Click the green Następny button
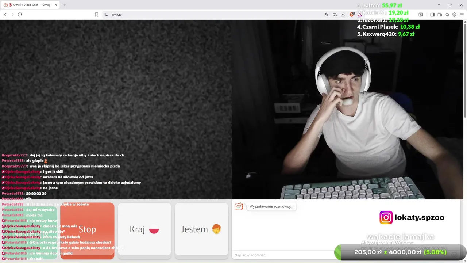Image resolution: width=467 pixels, height=263 pixels. (x=30, y=232)
